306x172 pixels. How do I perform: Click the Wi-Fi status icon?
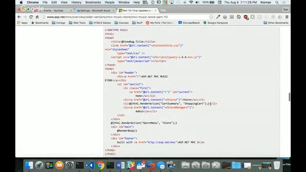pyautogui.click(x=191, y=2)
